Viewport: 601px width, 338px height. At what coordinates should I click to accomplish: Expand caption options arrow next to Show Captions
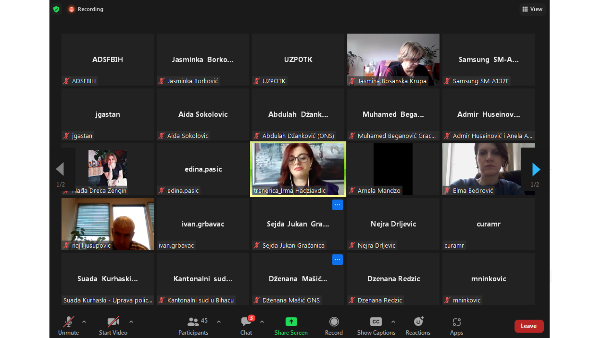[x=393, y=321]
